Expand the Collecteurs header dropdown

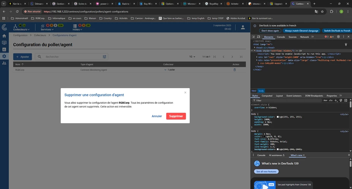point(21,29)
